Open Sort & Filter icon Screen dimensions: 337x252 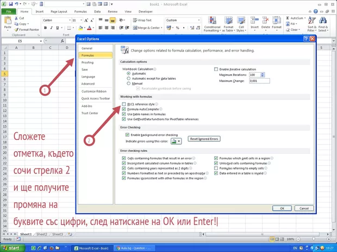[x=311, y=21]
